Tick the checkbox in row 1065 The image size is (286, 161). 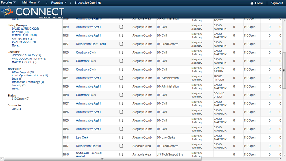tap(121, 52)
